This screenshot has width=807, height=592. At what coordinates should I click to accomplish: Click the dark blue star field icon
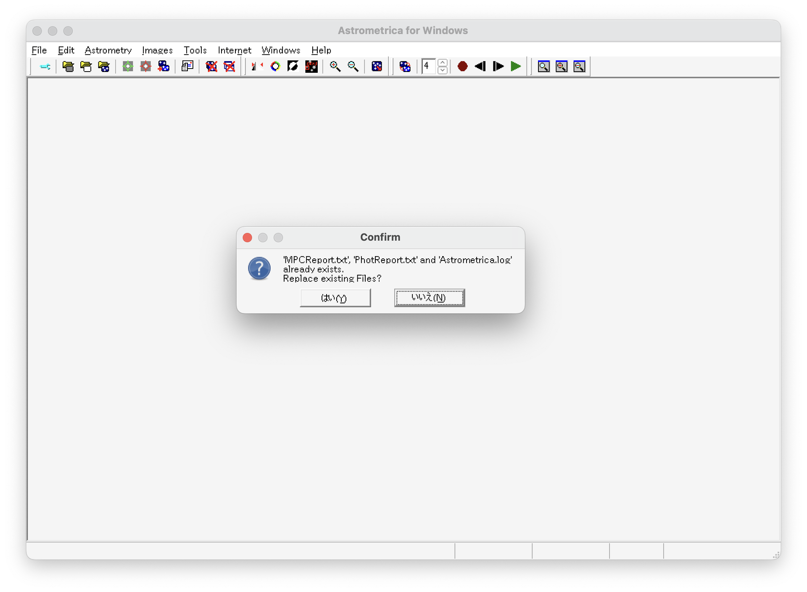377,66
